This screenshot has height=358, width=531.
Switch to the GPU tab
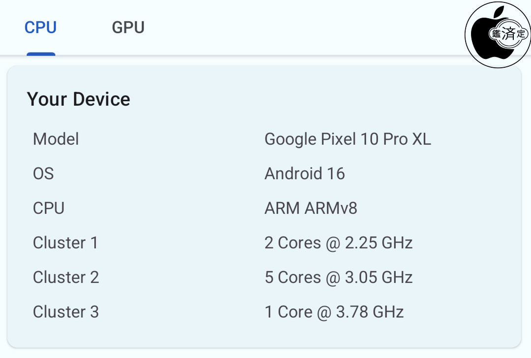128,27
